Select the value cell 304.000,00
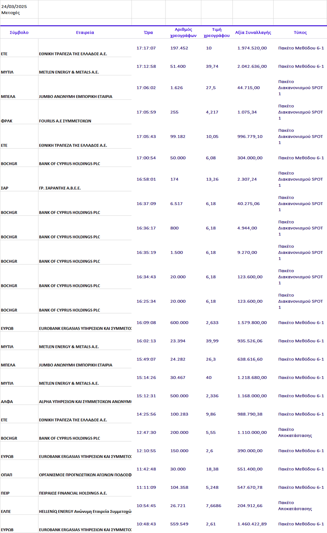 tap(250, 158)
